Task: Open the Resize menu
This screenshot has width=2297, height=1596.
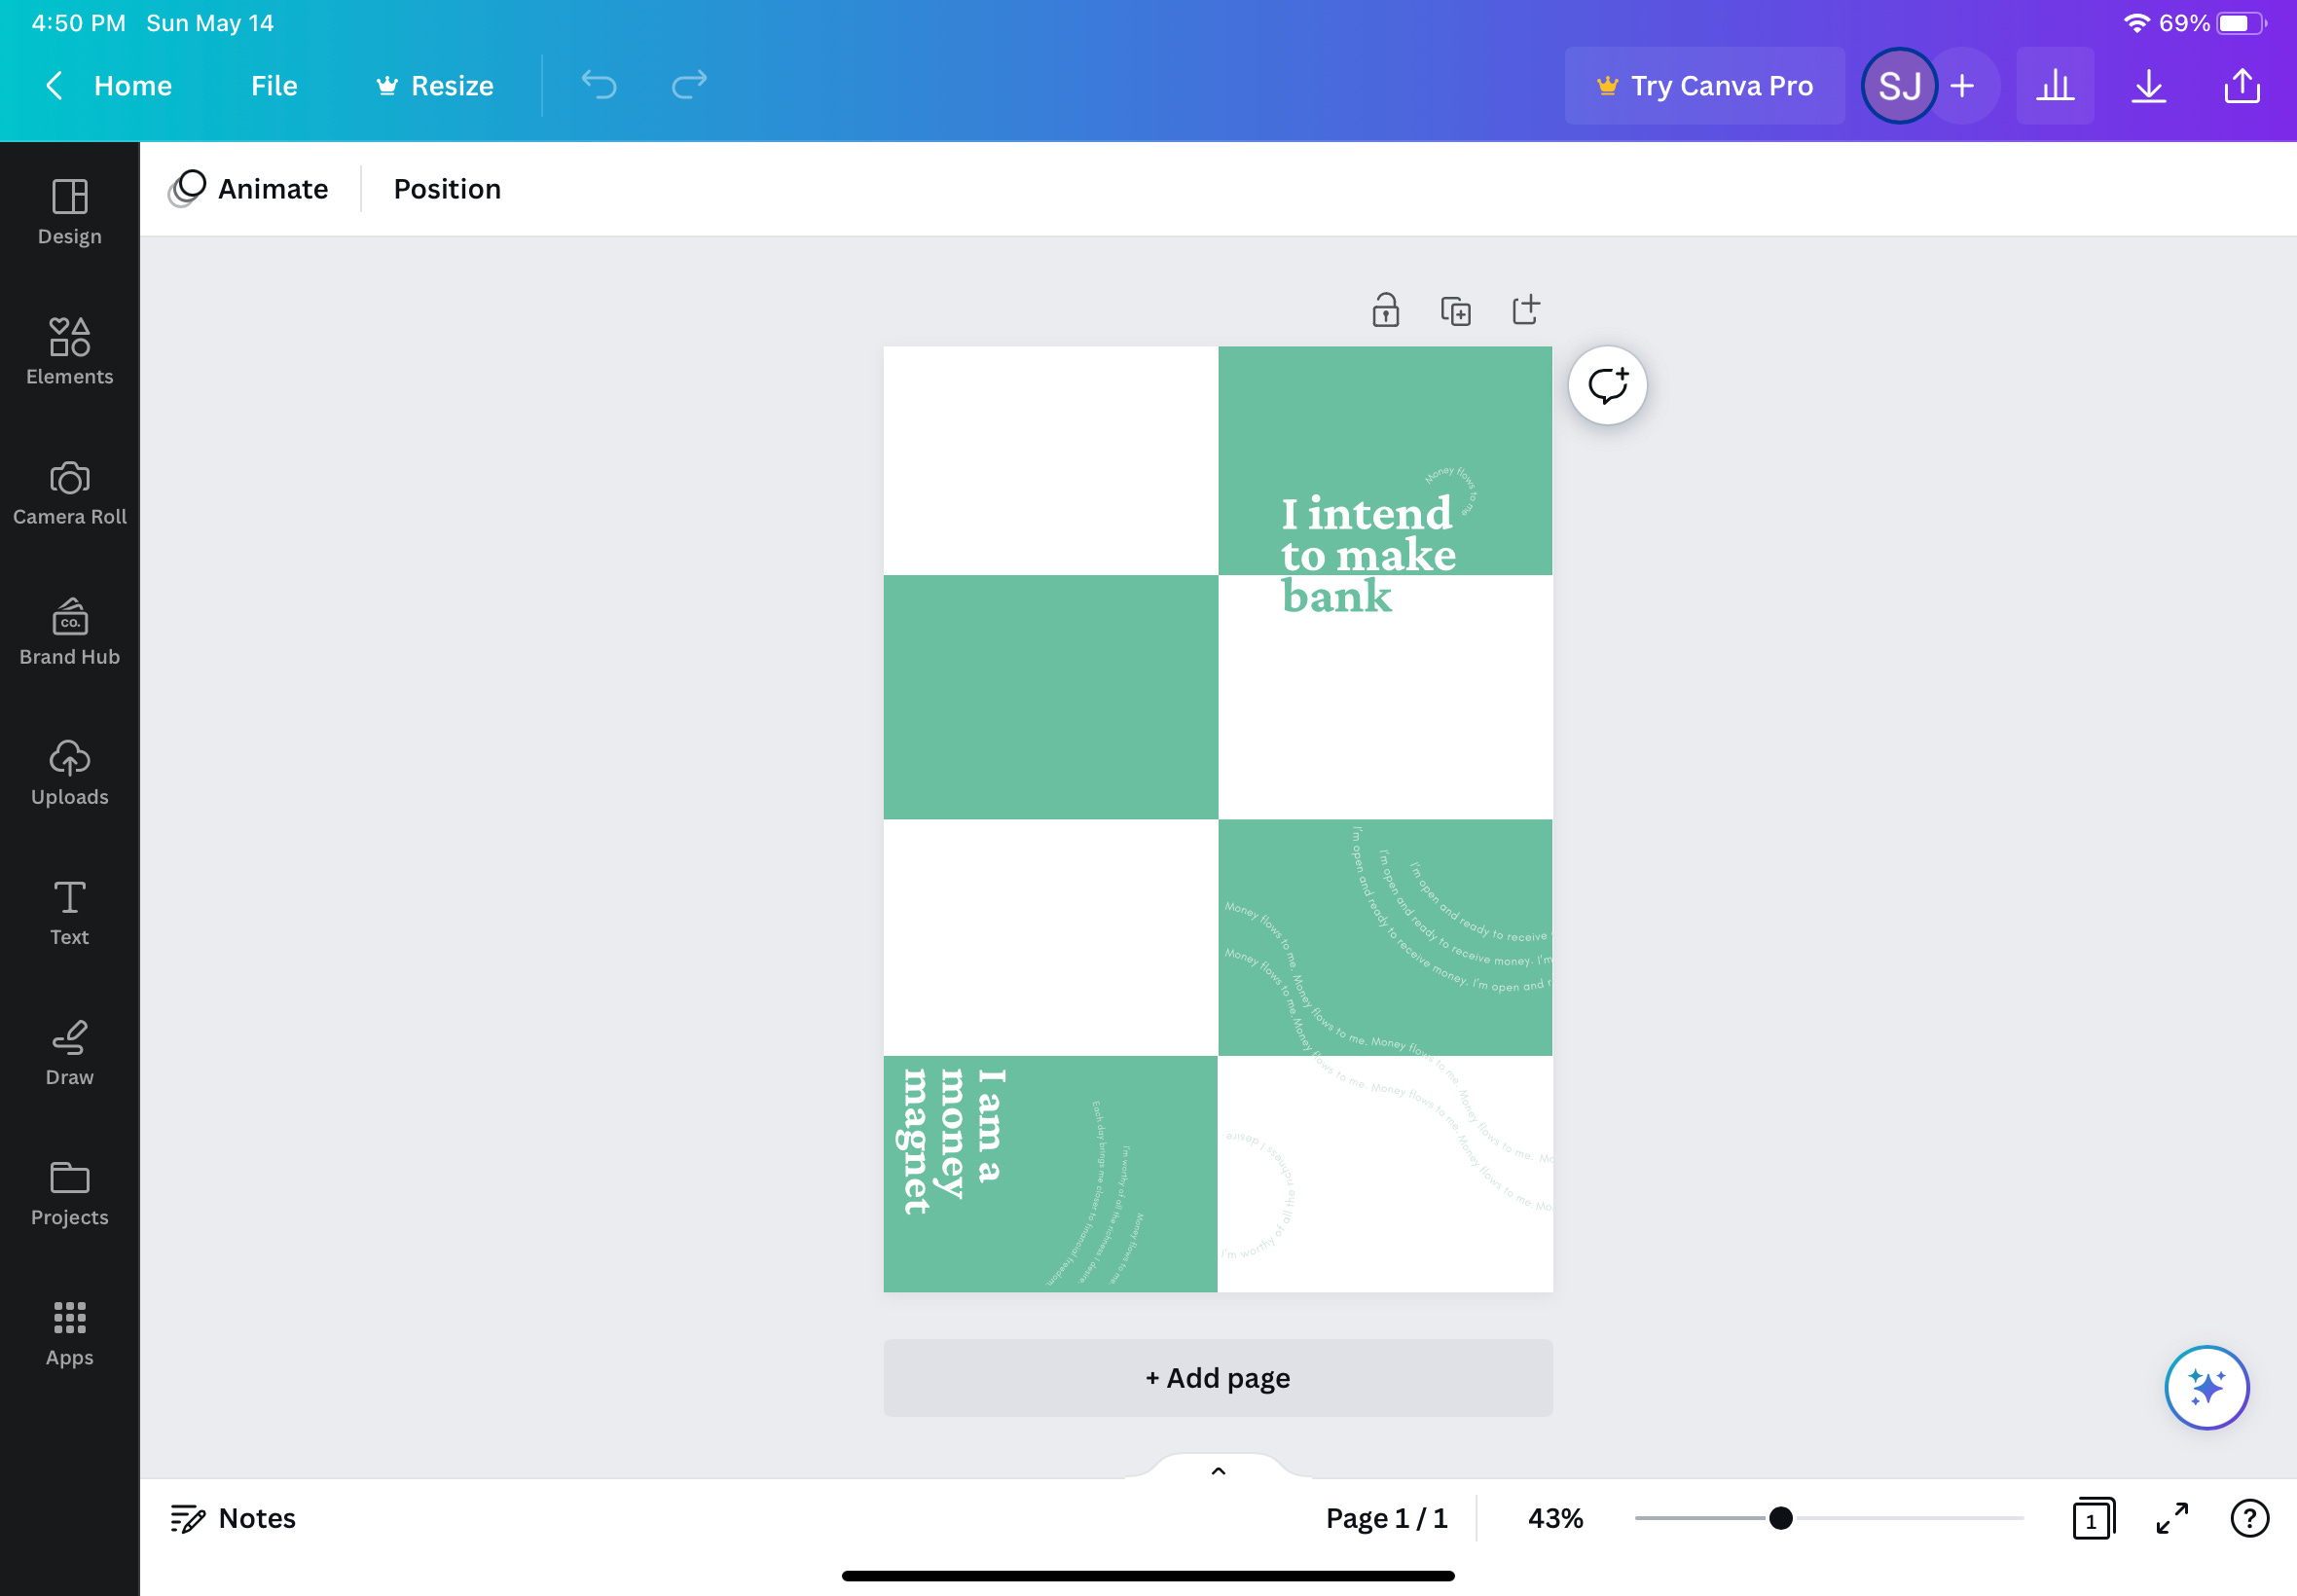Action: coord(435,86)
